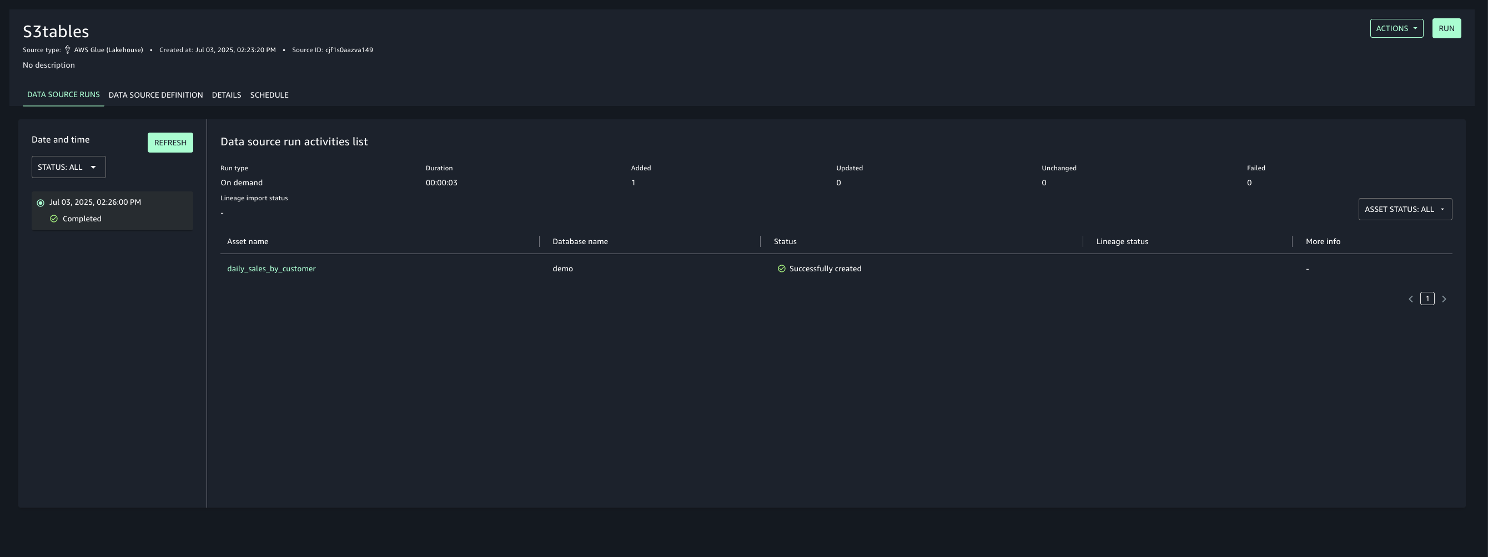
Task: Go to the next page arrow
Action: [1444, 299]
